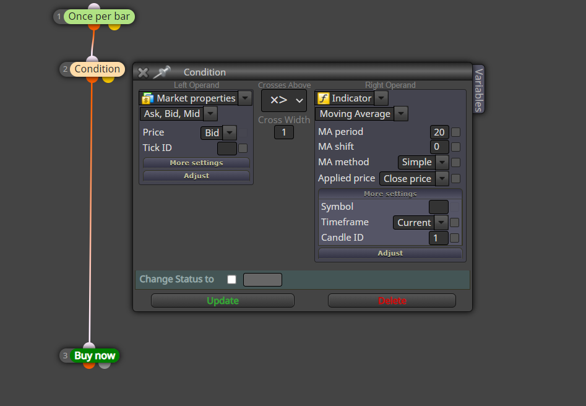Open the Timeframe Current dropdown
Screen dimensions: 586x406
[x=441, y=222]
